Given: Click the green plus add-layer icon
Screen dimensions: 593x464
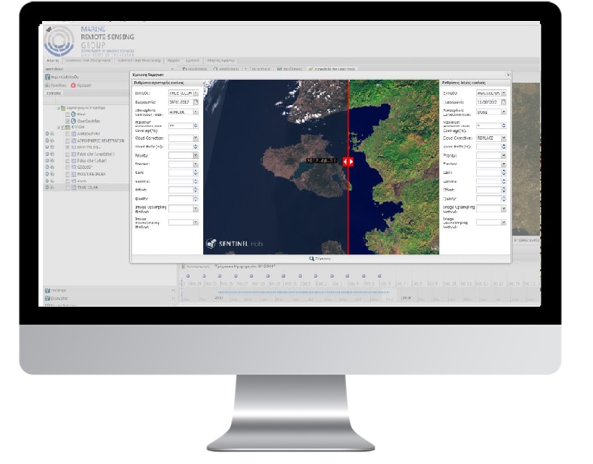Looking at the screenshot, I should [47, 86].
